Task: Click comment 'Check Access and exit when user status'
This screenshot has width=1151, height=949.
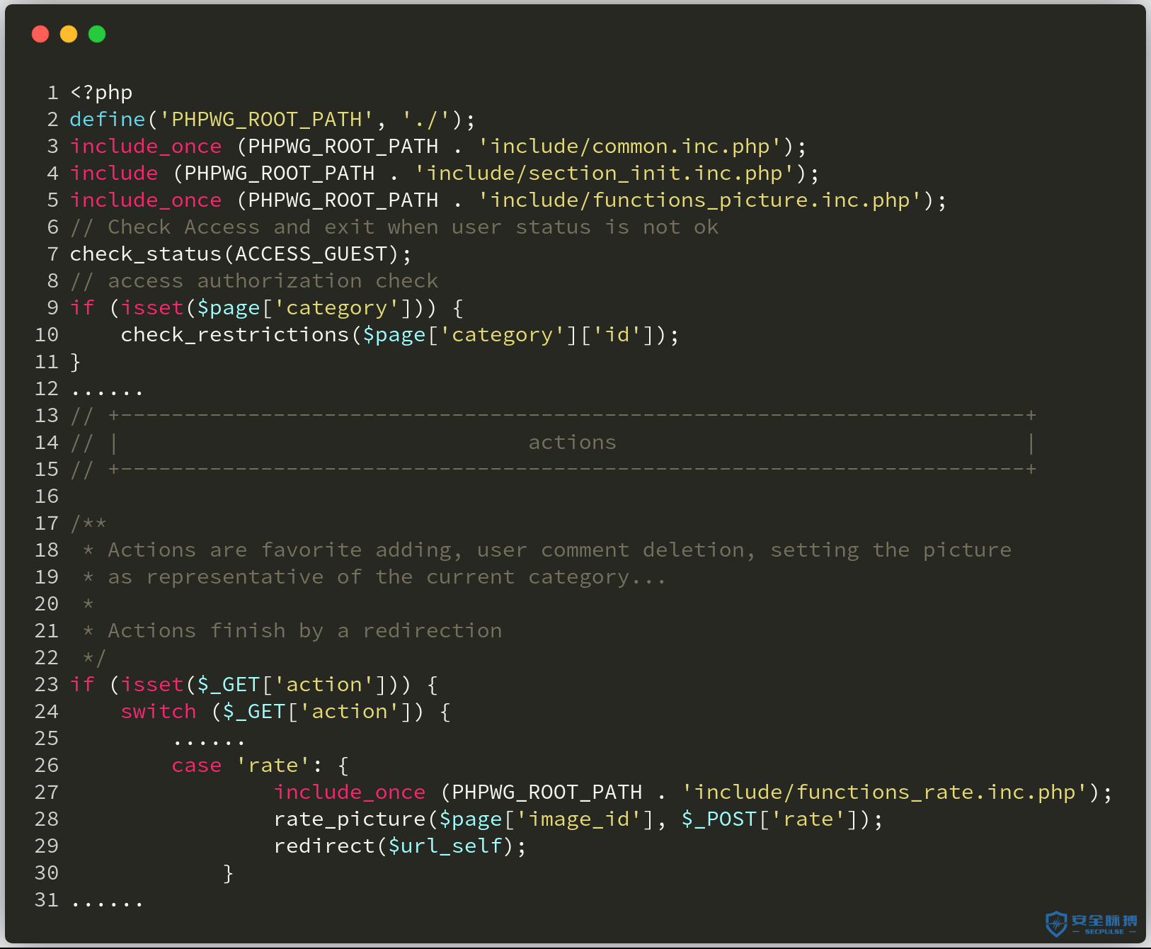Action: tap(349, 227)
